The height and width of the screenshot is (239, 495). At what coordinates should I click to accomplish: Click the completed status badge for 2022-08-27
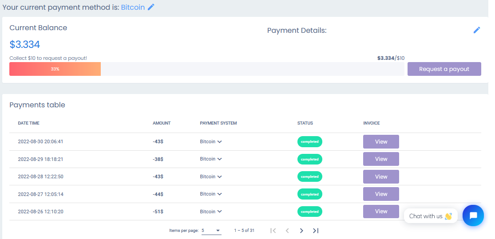pyautogui.click(x=309, y=194)
